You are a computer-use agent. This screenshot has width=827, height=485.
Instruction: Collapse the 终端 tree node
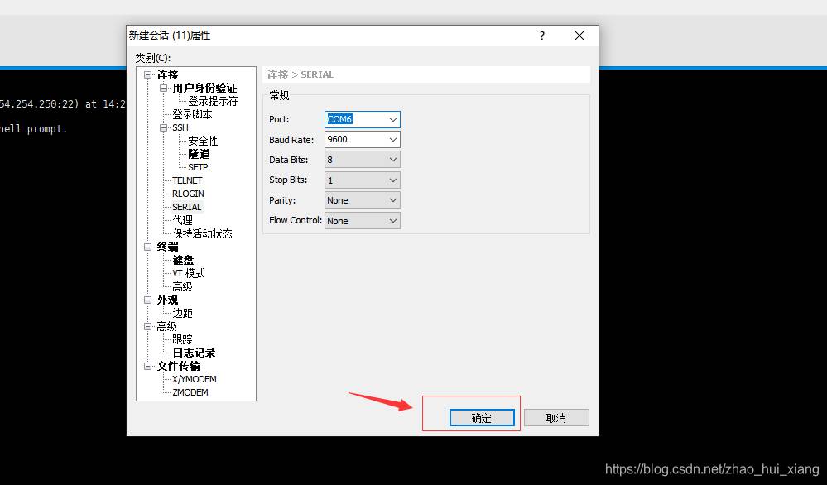147,247
